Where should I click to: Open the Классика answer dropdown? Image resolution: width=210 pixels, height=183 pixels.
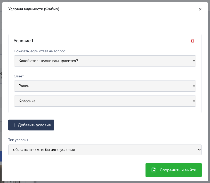[105, 101]
